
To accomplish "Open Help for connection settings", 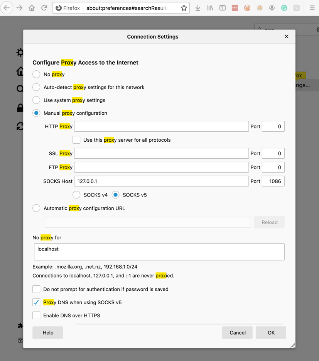I will point(48,332).
